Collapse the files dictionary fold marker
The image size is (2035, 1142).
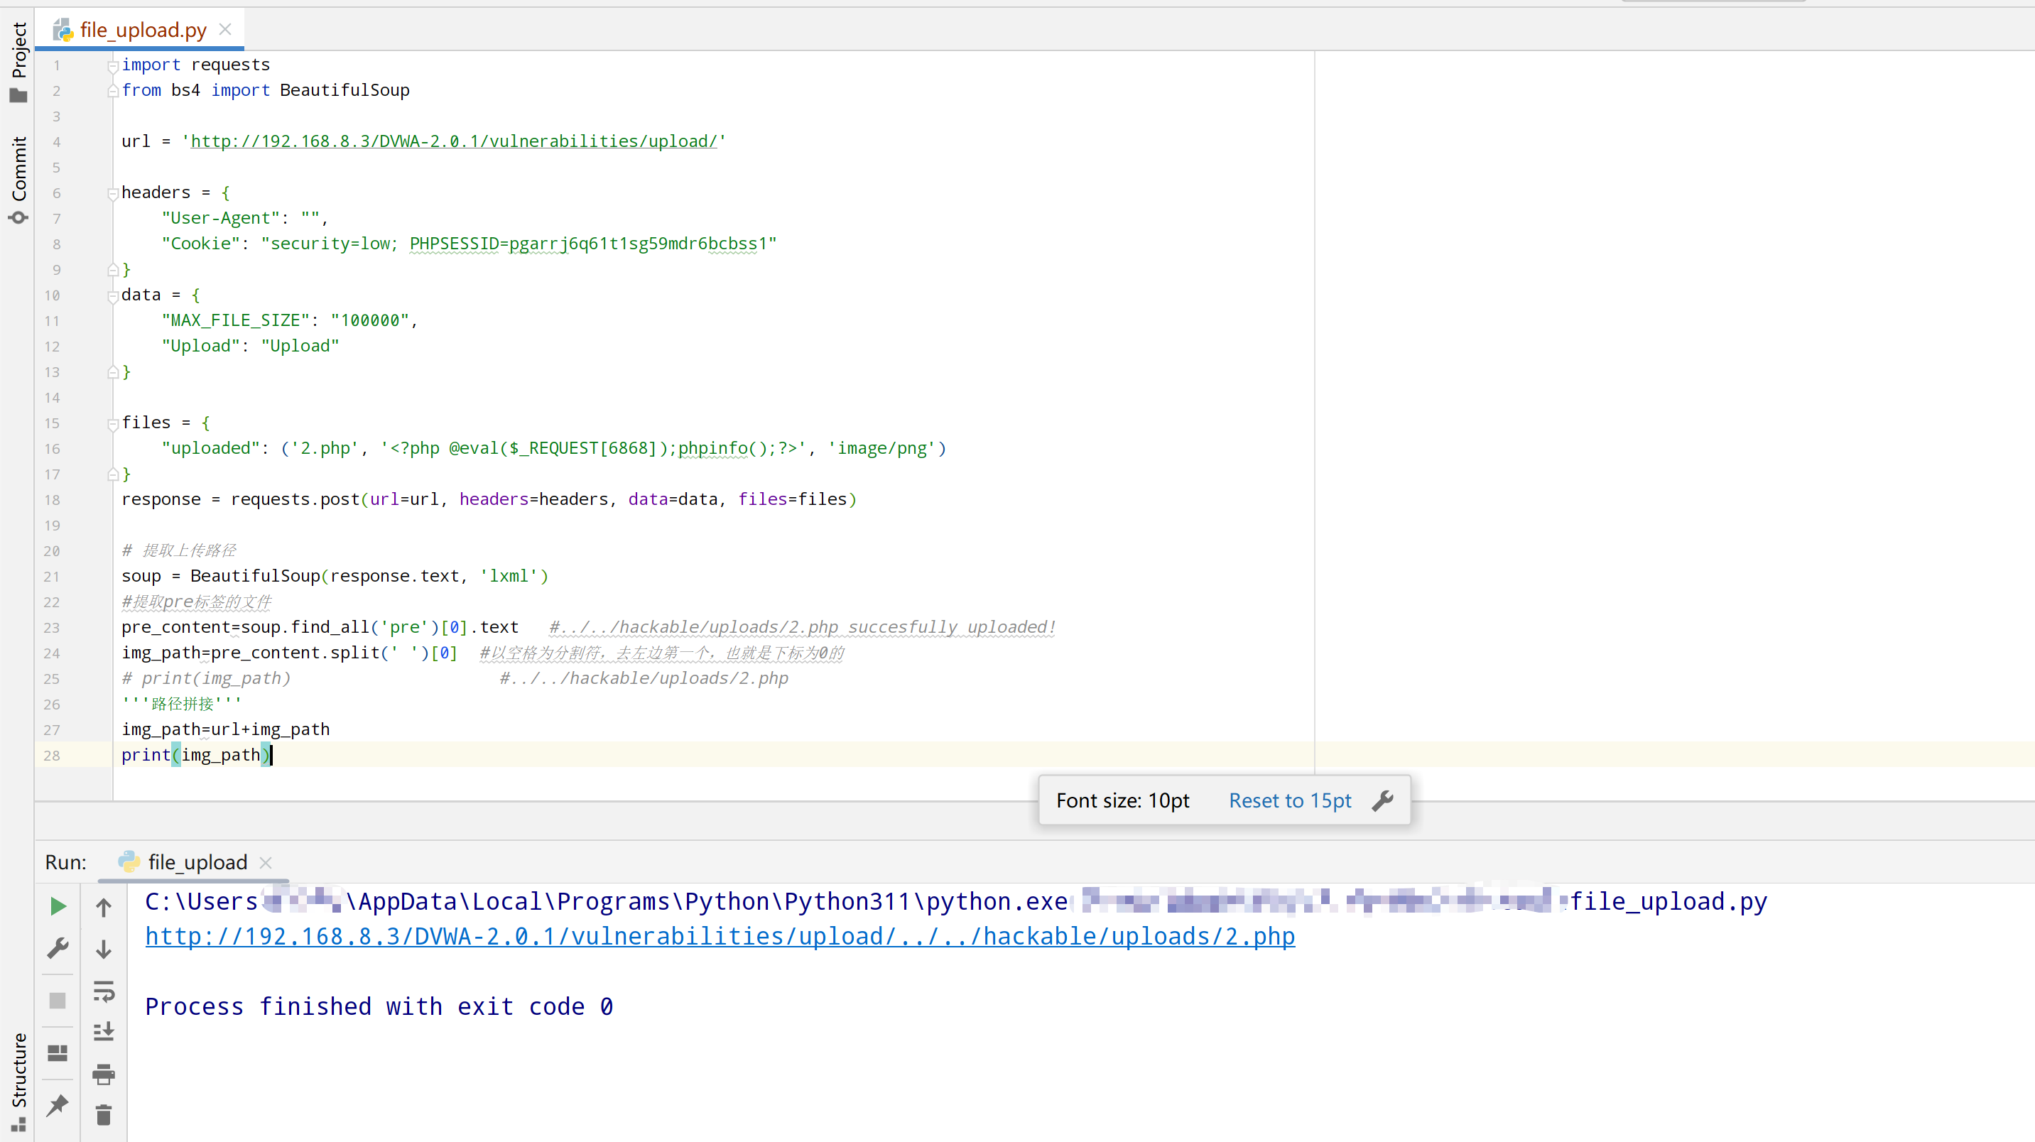pos(113,424)
